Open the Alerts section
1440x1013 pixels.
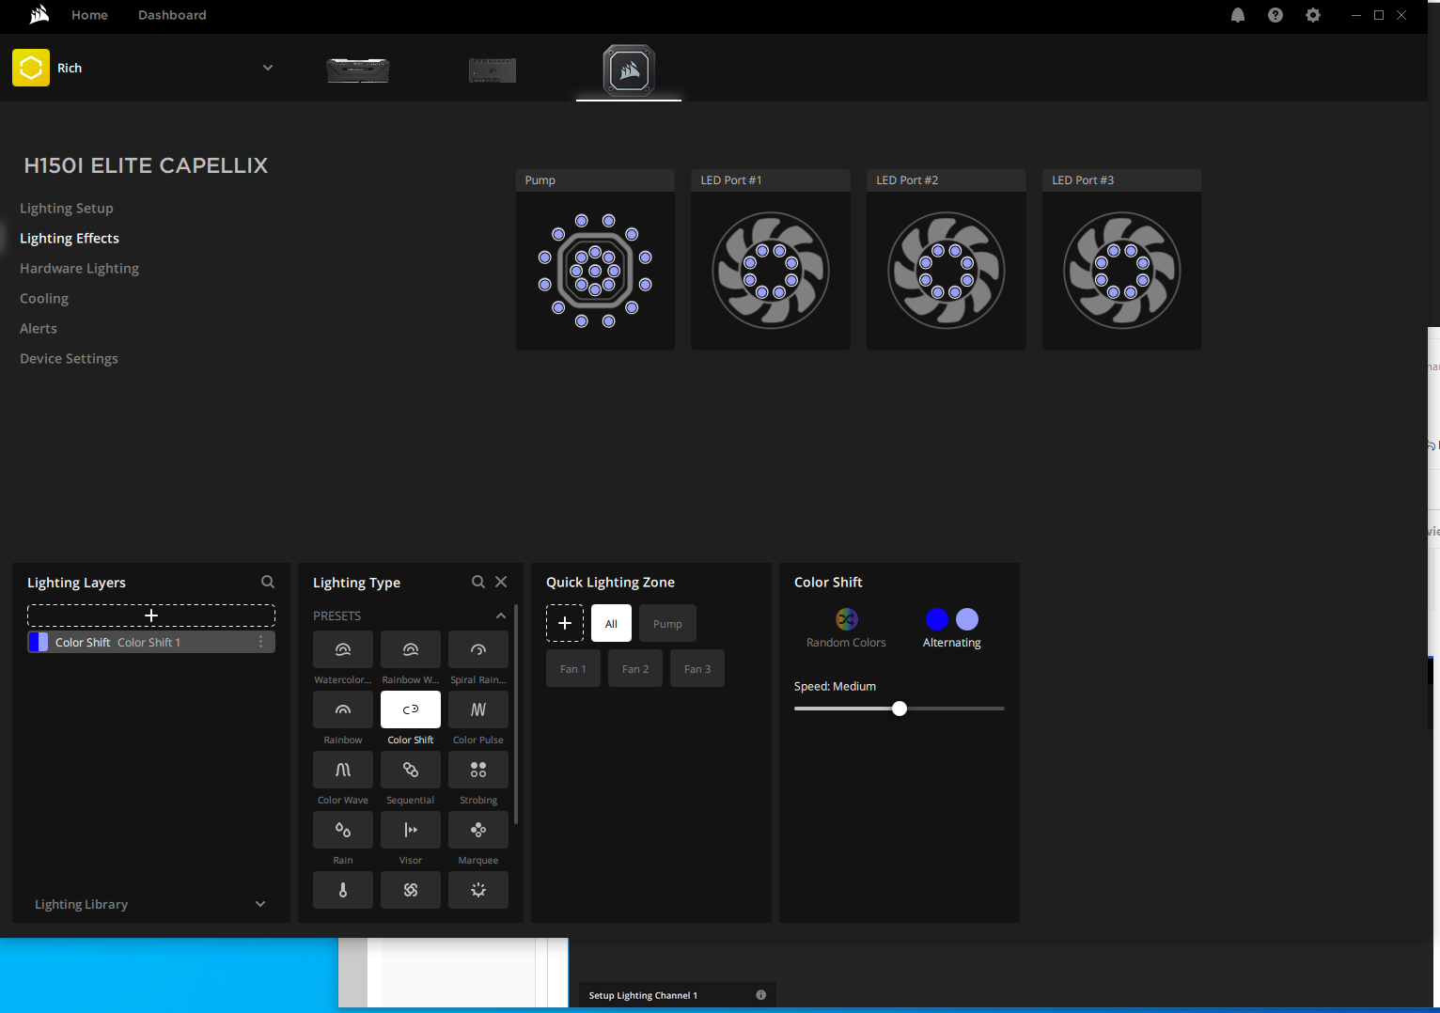(x=39, y=329)
